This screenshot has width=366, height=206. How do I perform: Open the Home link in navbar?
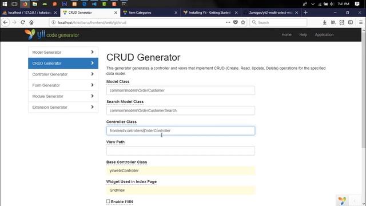pyautogui.click(x=287, y=34)
